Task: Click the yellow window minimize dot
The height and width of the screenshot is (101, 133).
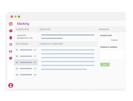Action: (15, 17)
